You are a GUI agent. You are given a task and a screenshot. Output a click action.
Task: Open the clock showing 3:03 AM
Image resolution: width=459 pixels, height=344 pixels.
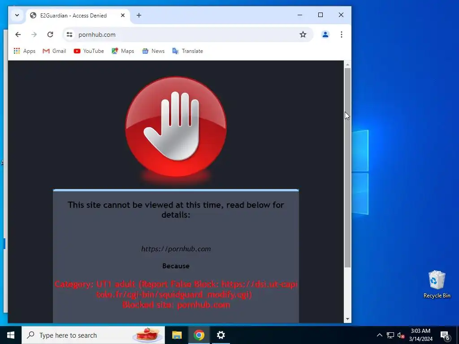pyautogui.click(x=420, y=335)
